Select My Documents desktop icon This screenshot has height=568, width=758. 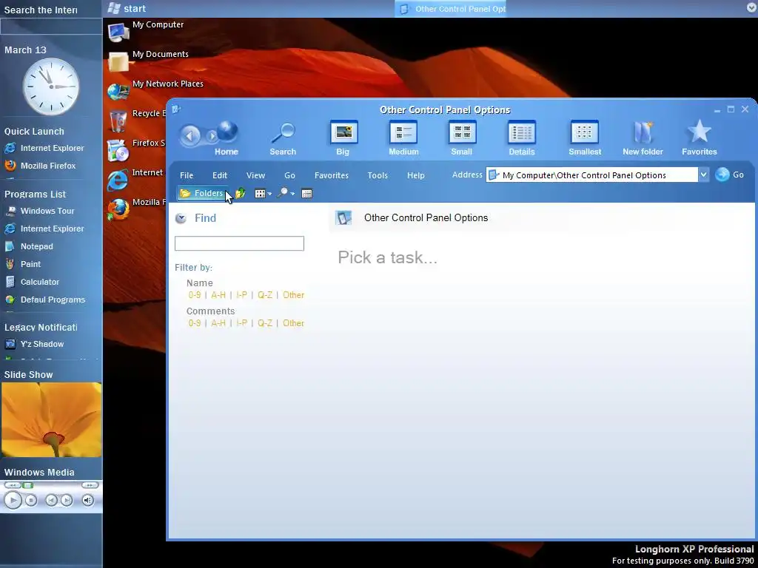pyautogui.click(x=119, y=61)
